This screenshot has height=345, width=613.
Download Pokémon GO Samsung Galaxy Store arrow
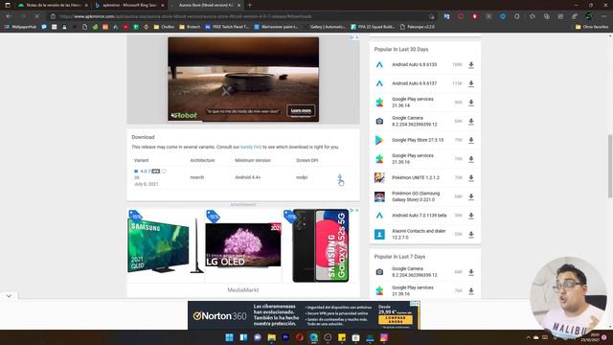pos(471,196)
